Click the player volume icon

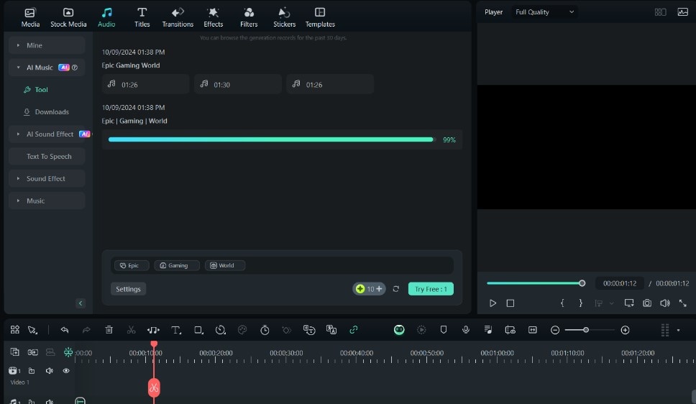tap(665, 303)
